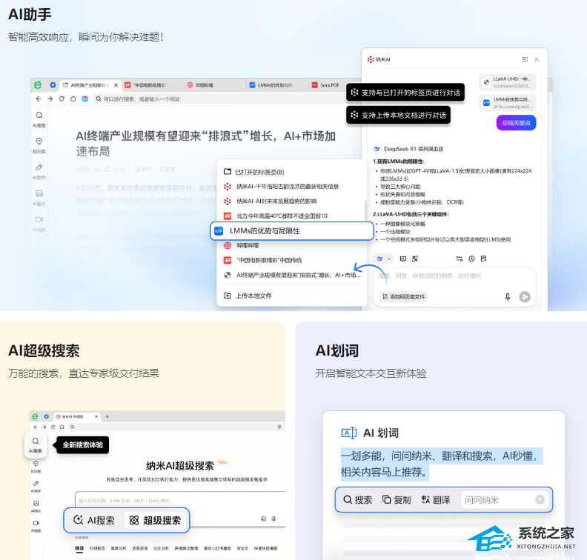Open the sliders settings icon in the assistant toolbar

tap(460, 259)
